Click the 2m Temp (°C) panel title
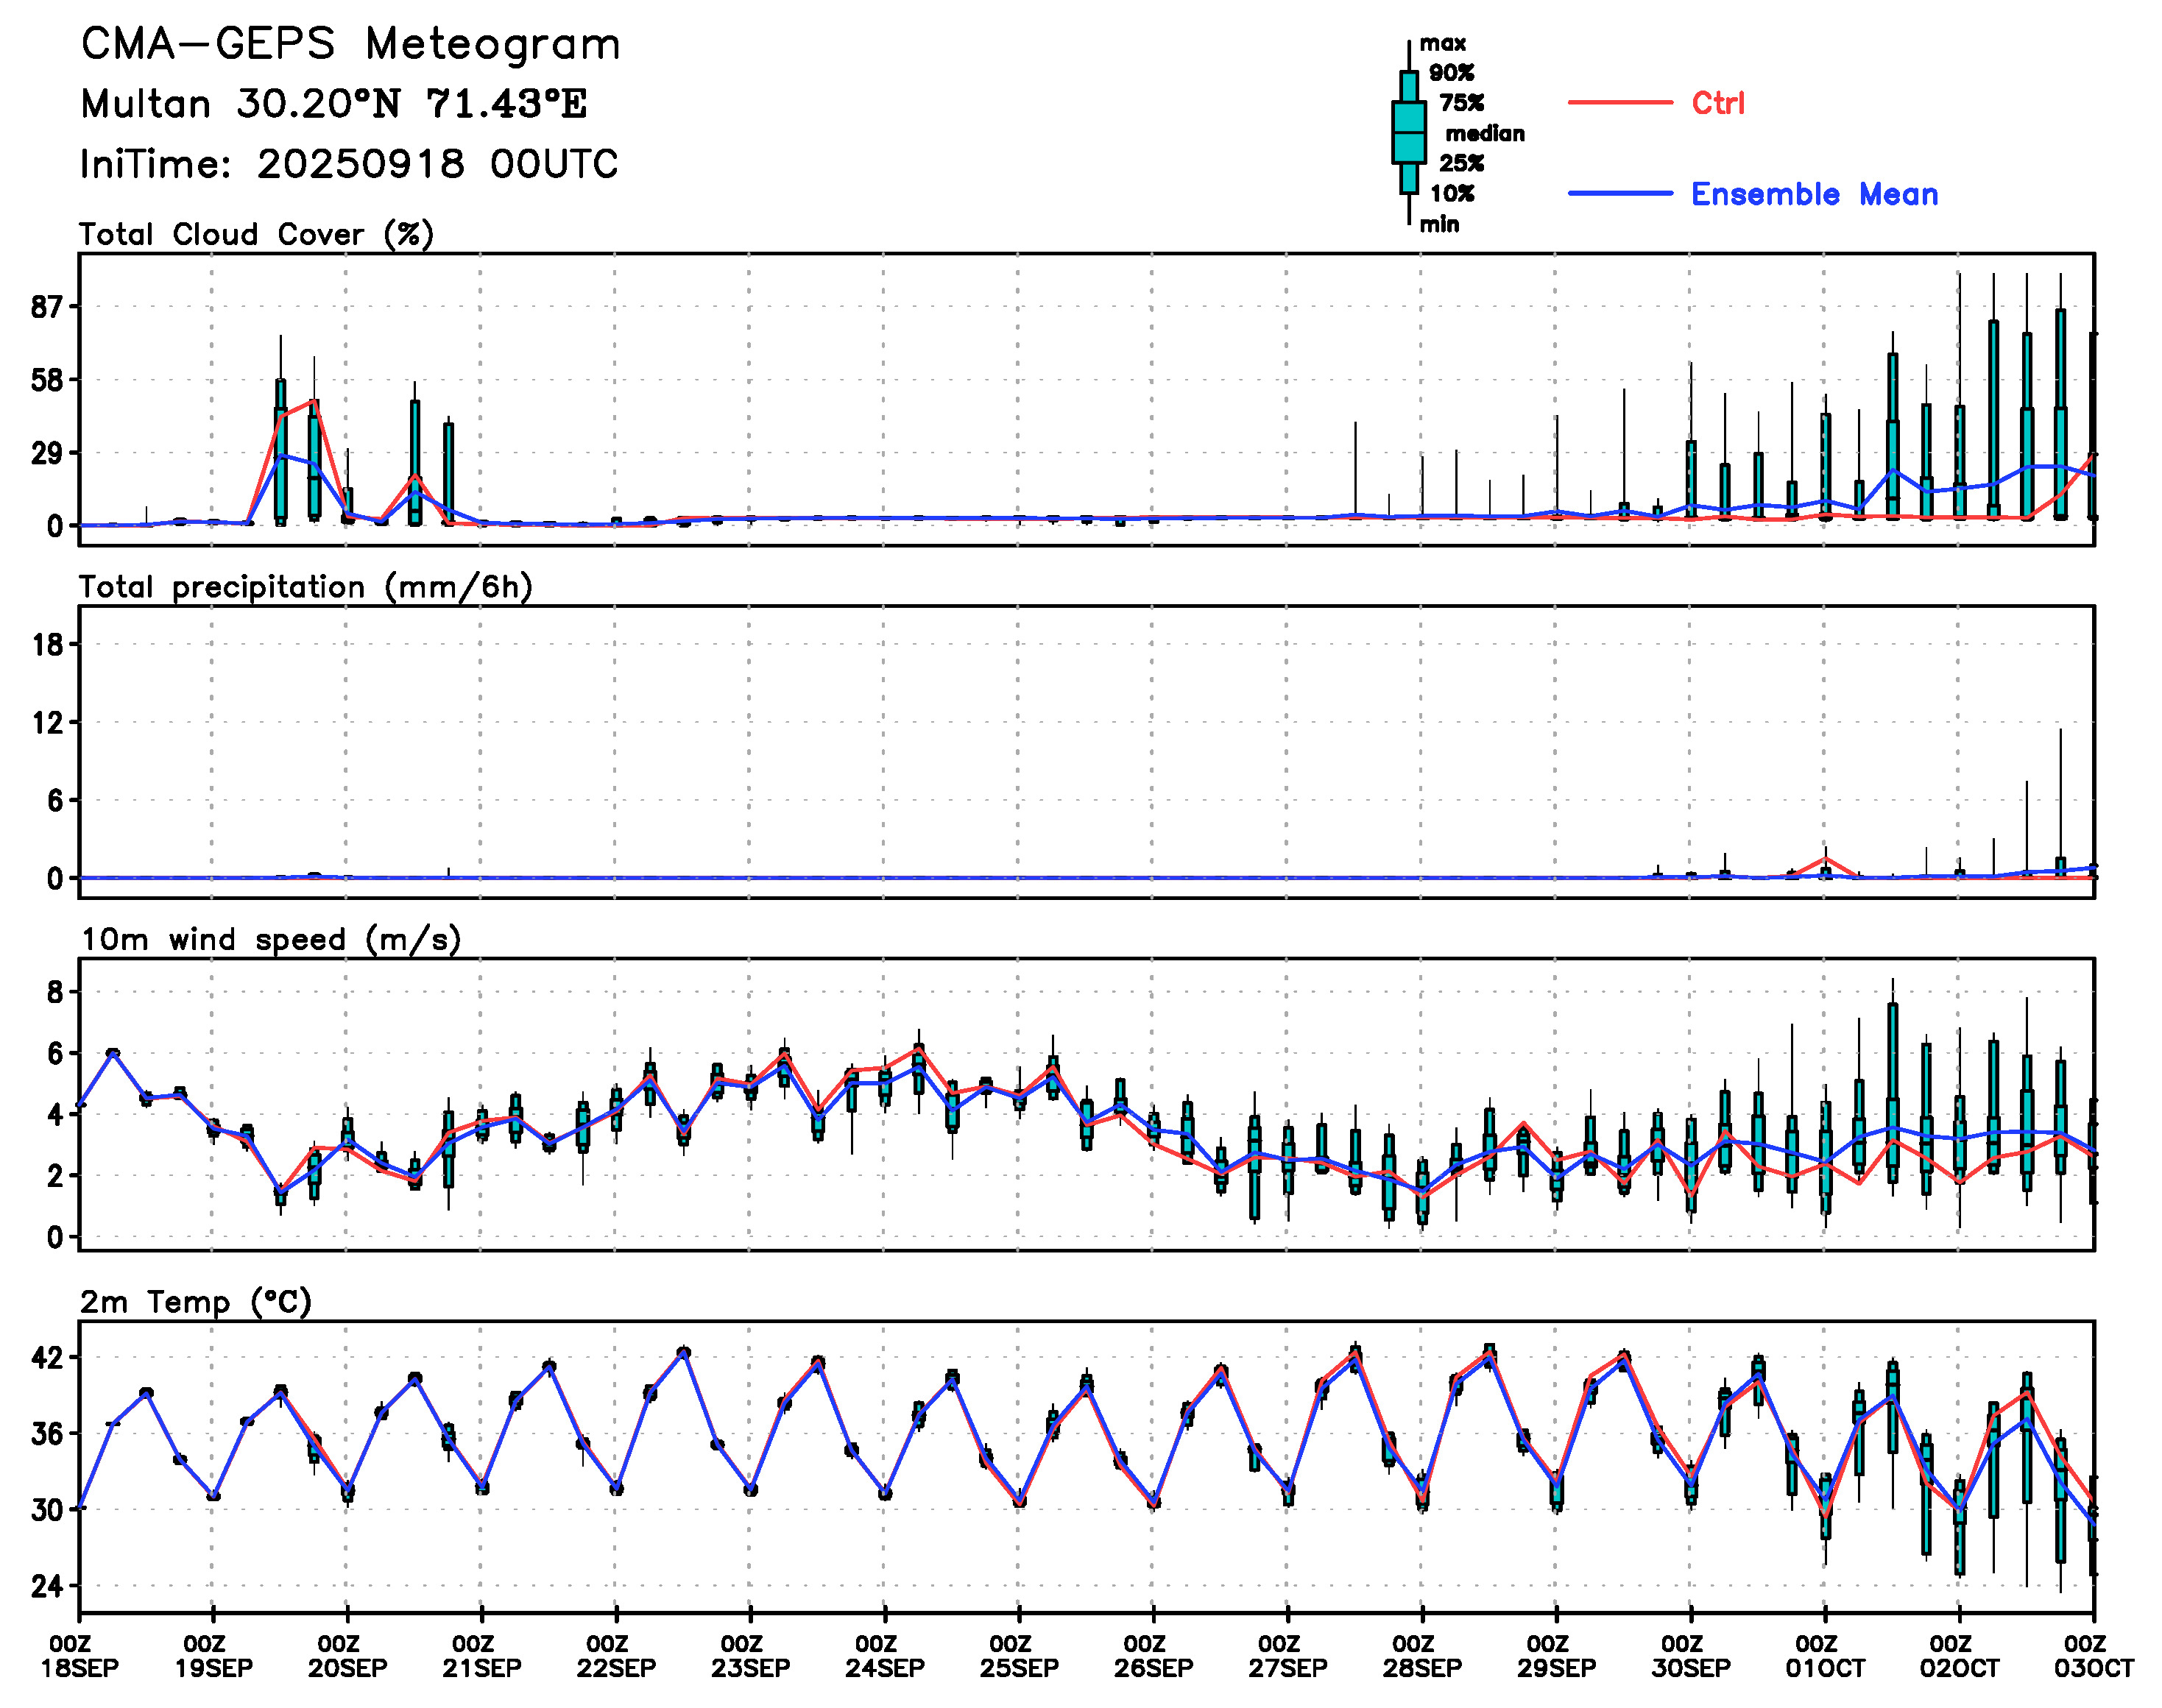This screenshot has width=2162, height=1708. [x=196, y=1302]
